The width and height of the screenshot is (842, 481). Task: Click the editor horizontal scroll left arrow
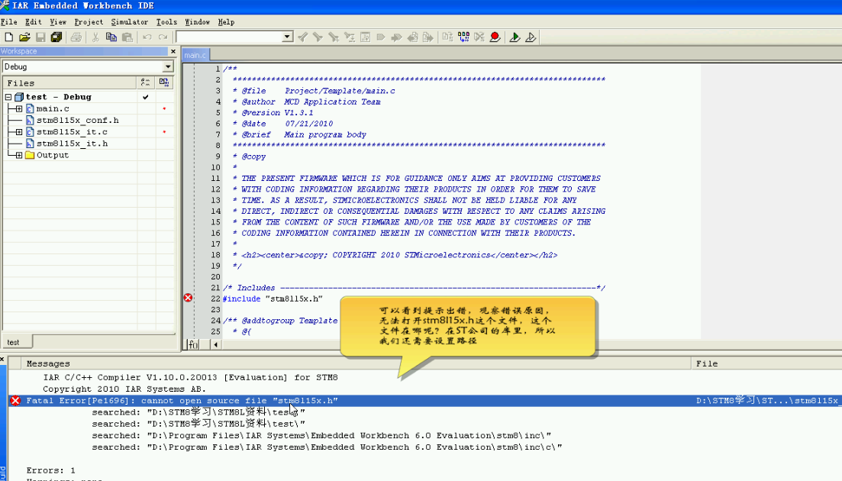[216, 344]
